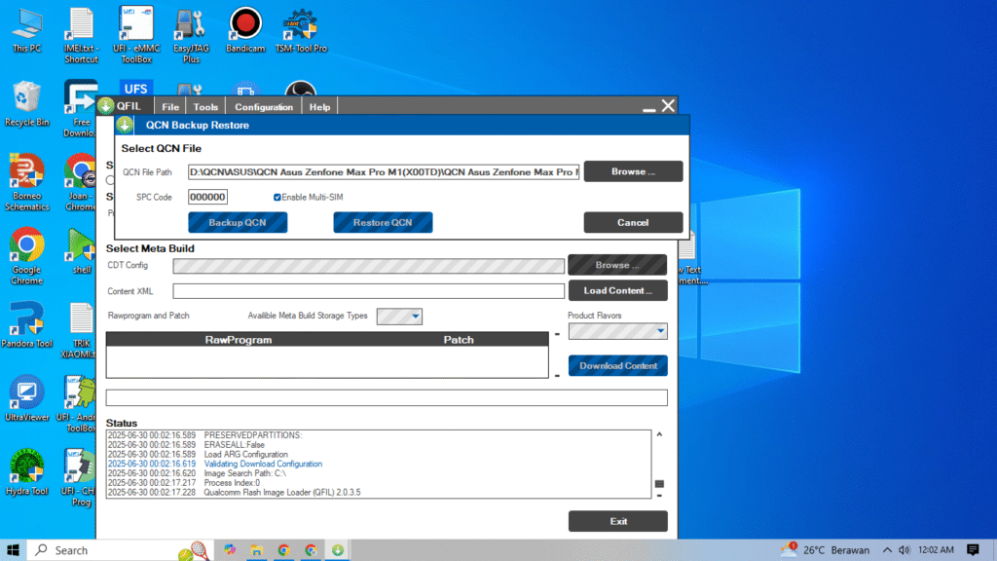Click the RawProgram column header

[239, 340]
